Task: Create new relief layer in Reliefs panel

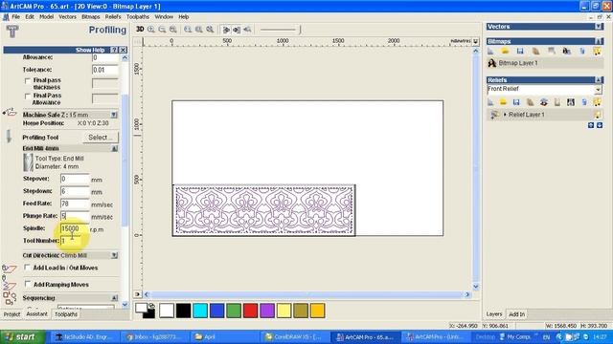Action: [x=490, y=102]
